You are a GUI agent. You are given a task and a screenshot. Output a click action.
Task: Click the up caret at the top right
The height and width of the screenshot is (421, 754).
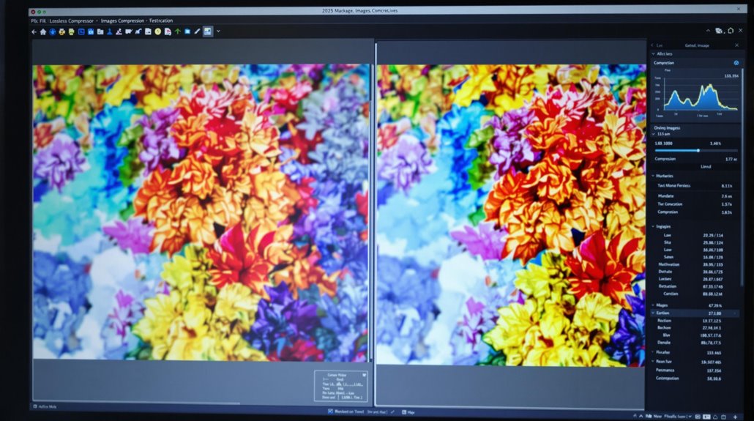708,31
